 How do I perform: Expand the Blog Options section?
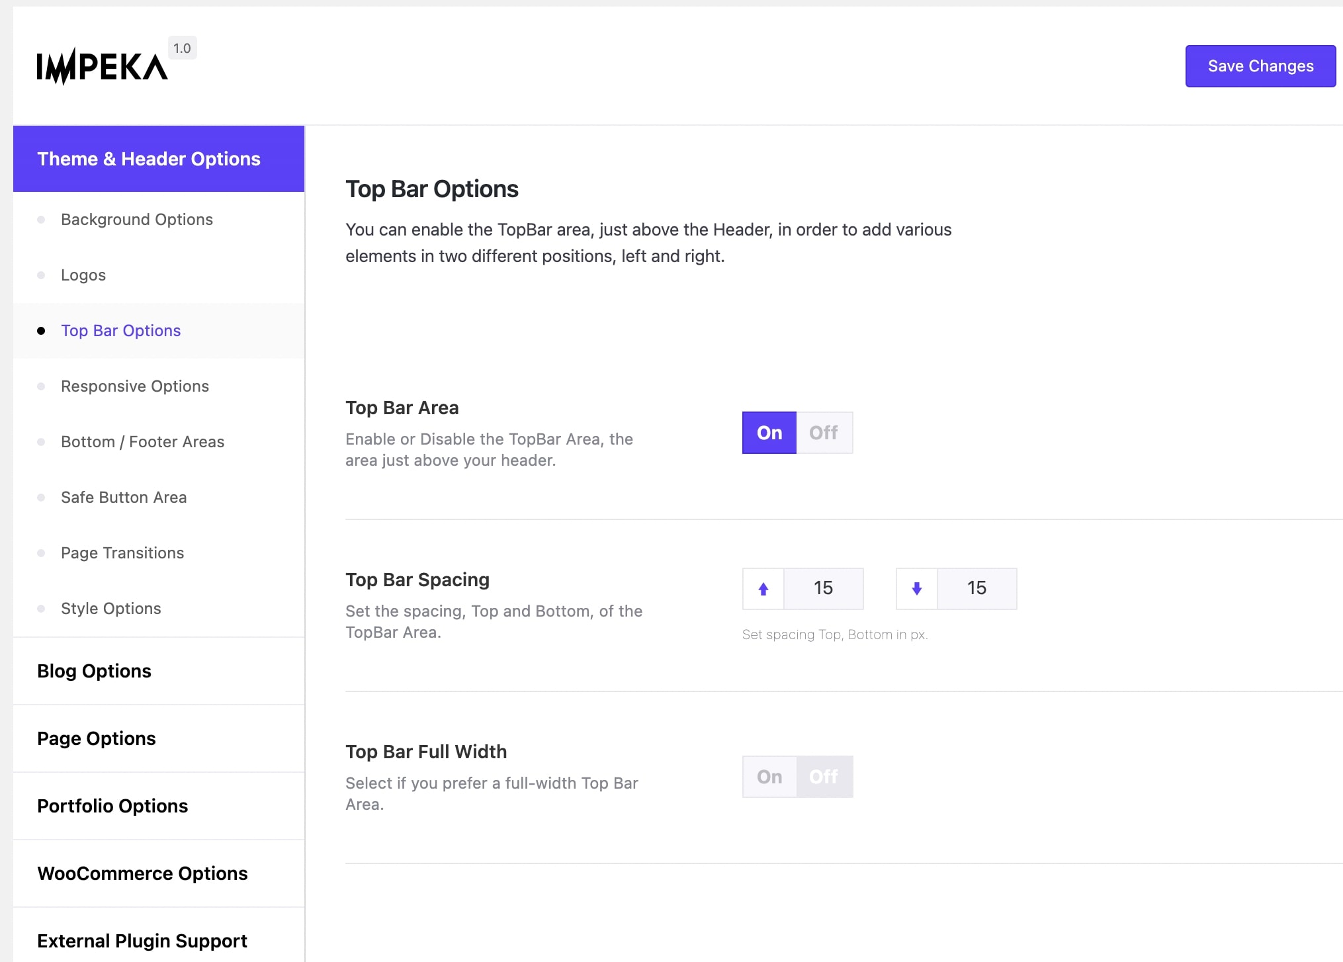coord(94,671)
